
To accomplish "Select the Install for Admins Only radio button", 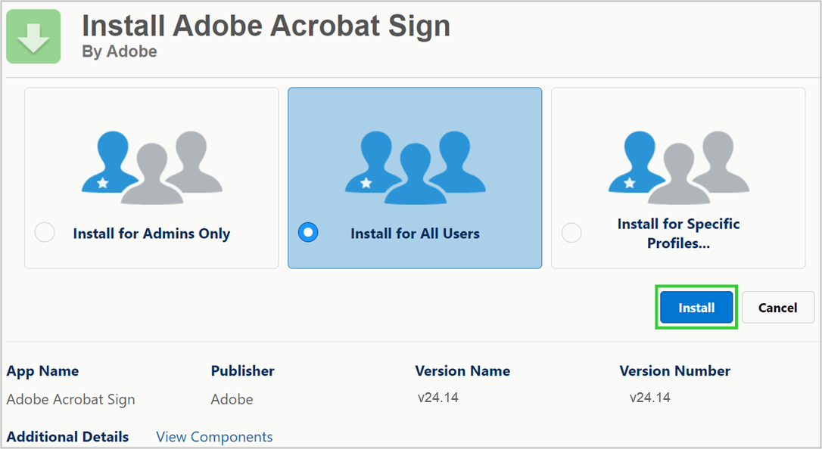I will pos(44,232).
